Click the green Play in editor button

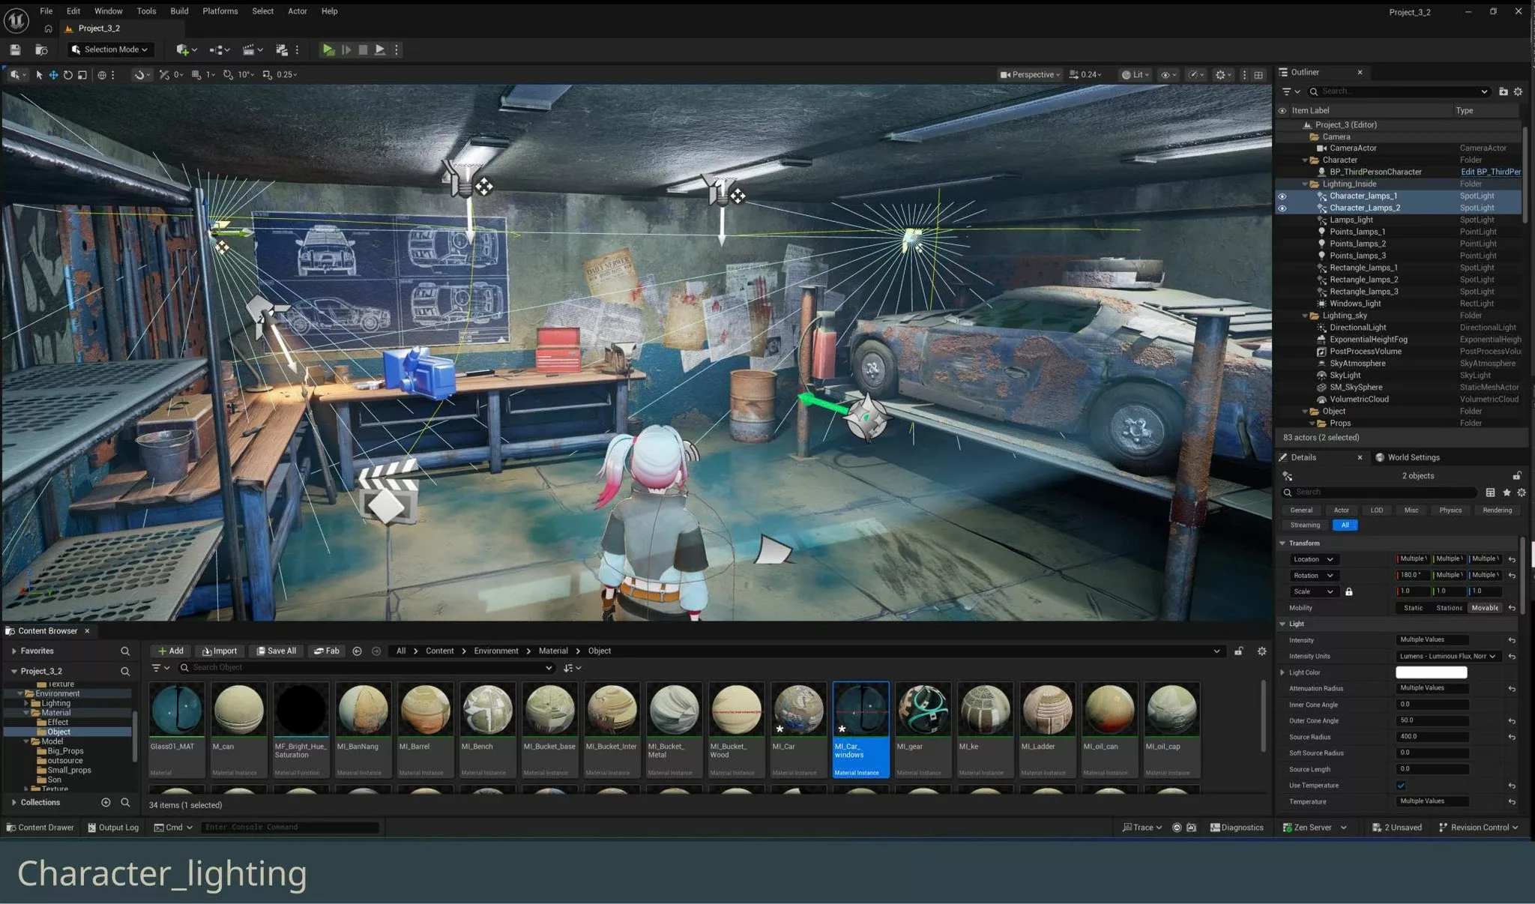[328, 49]
